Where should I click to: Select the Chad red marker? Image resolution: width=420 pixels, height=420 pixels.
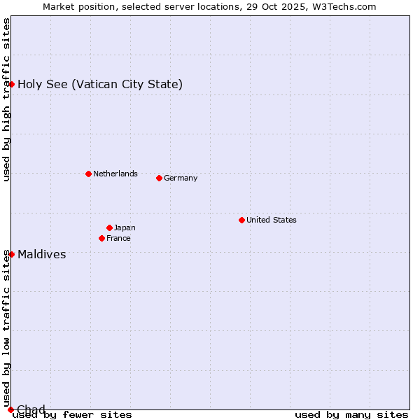tap(10, 409)
